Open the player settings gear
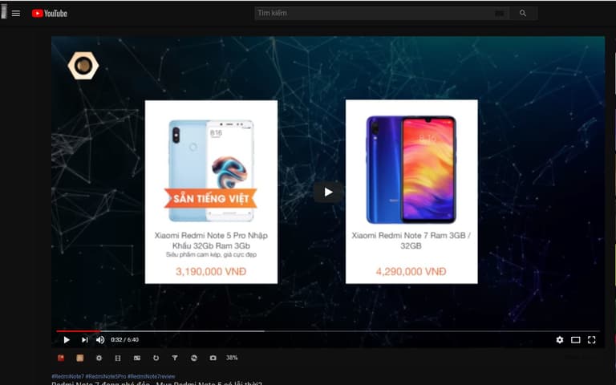 559,340
